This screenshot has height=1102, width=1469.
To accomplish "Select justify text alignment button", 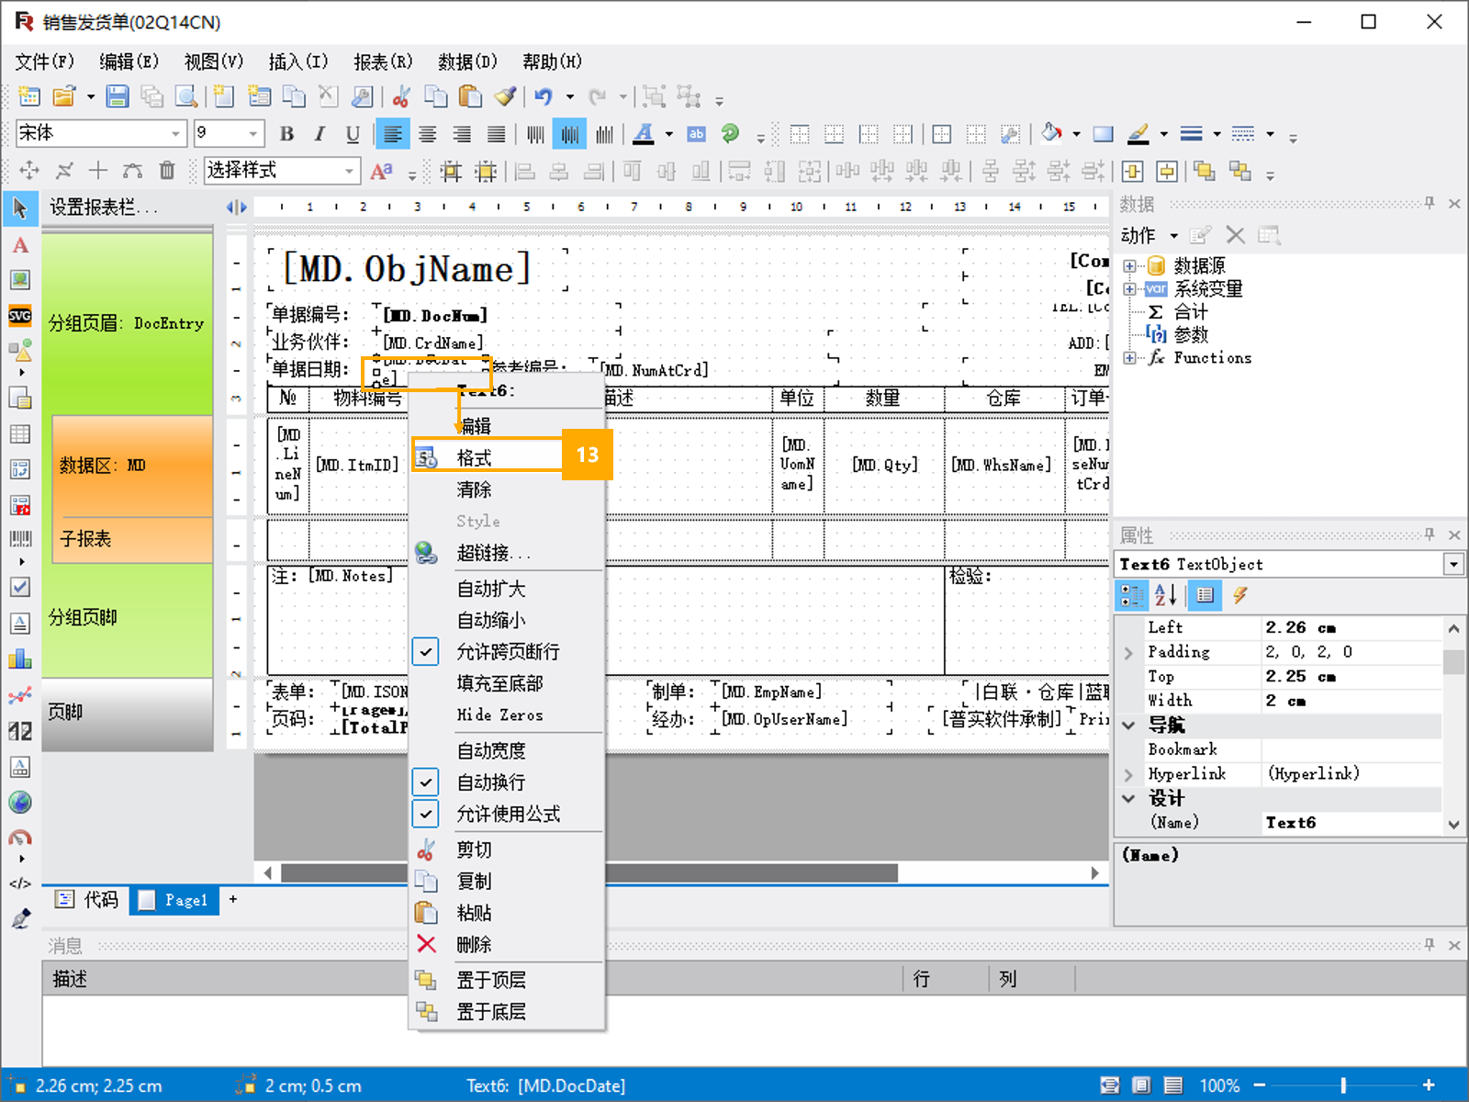I will (496, 134).
